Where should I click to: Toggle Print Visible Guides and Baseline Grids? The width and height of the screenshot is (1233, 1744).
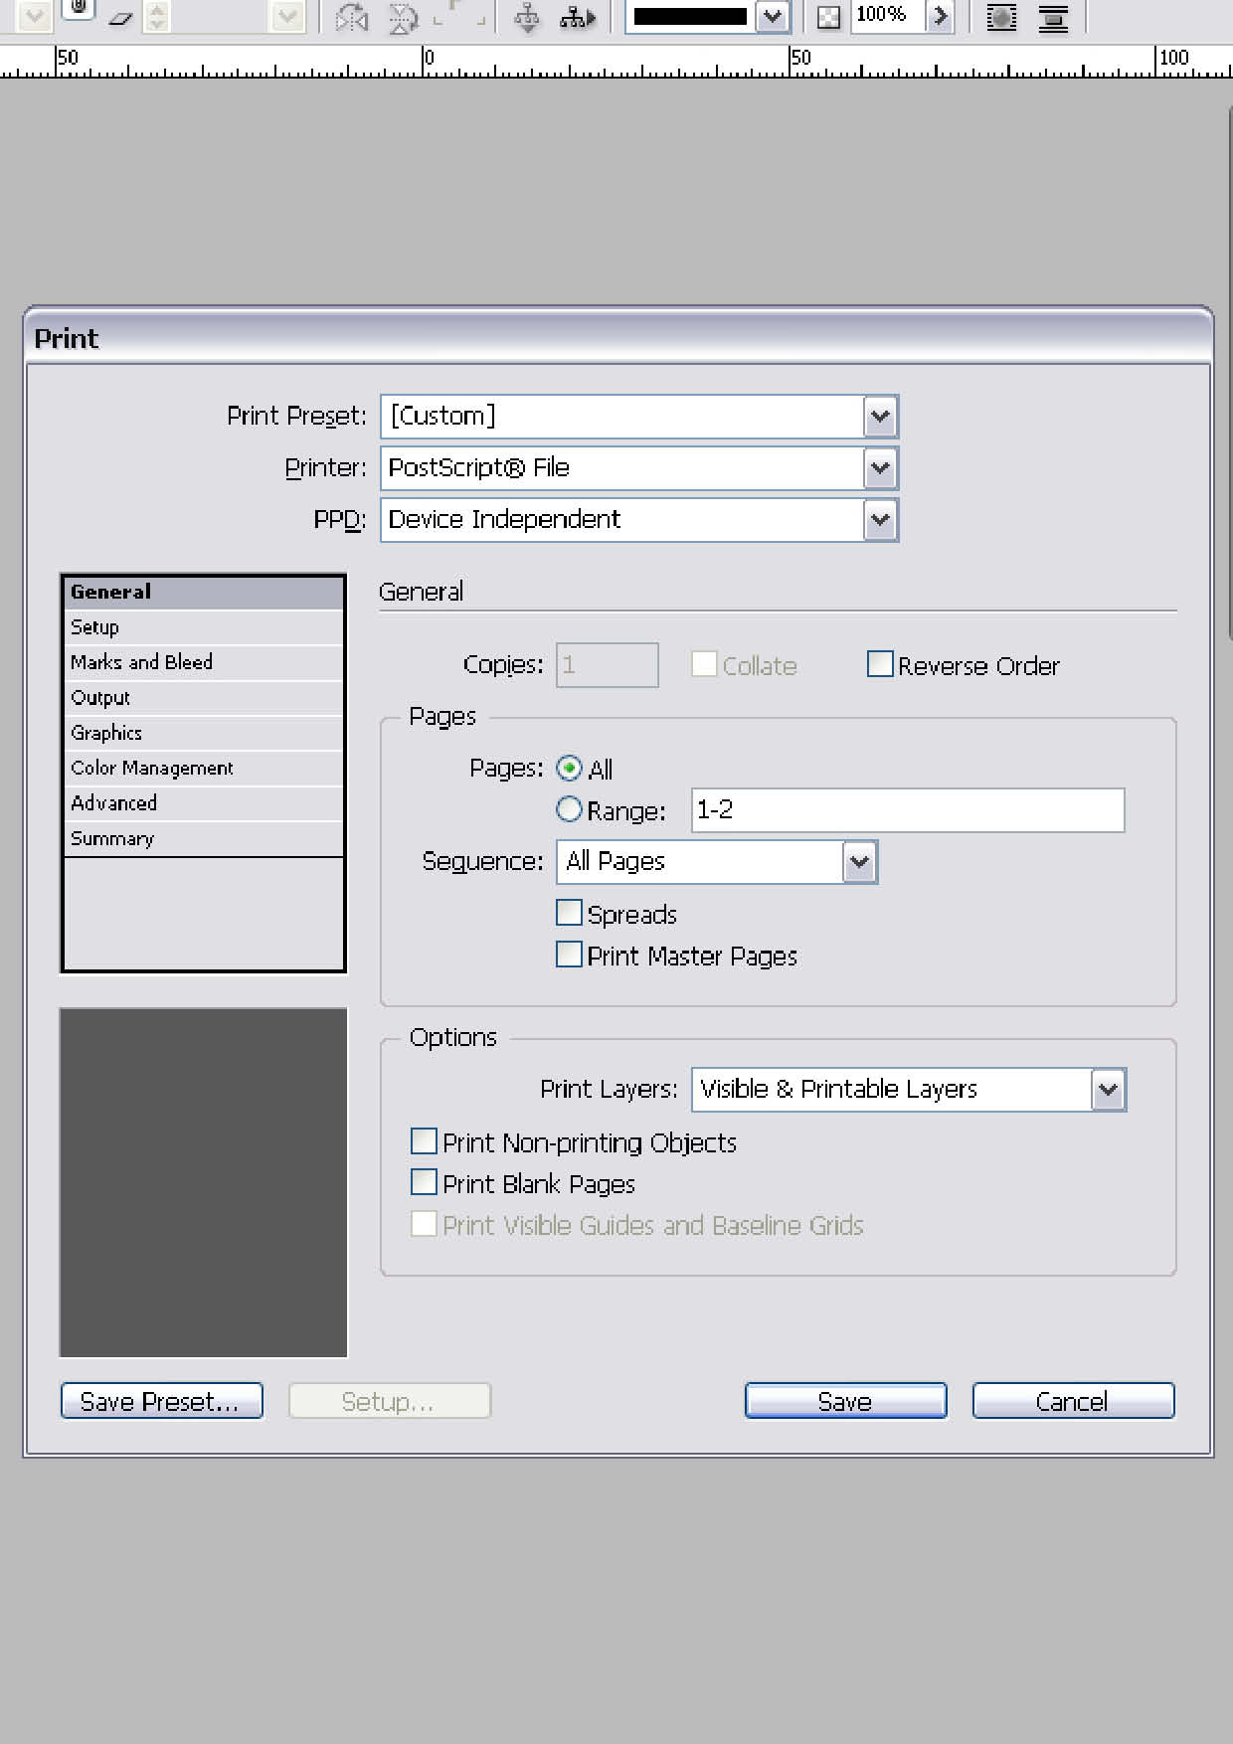[424, 1224]
